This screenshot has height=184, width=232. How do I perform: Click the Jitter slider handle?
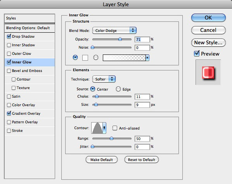click(92, 146)
